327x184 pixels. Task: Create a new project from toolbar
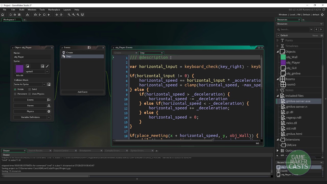pos(10,15)
